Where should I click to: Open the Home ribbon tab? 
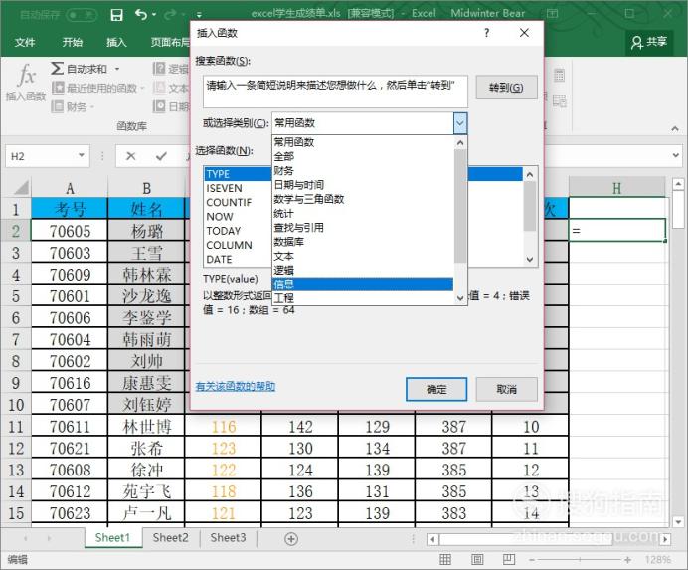point(72,42)
